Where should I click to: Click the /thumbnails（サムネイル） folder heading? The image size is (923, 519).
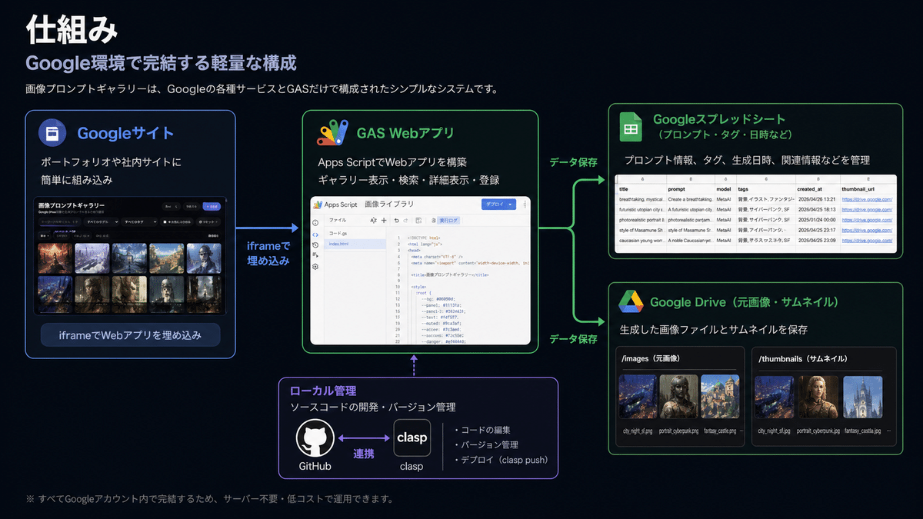pyautogui.click(x=803, y=359)
